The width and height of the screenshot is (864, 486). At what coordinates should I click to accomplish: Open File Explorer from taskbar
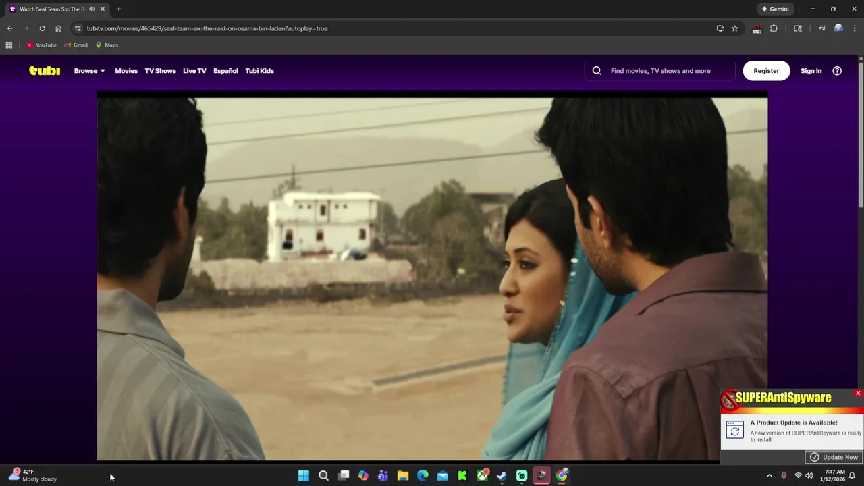tap(403, 476)
